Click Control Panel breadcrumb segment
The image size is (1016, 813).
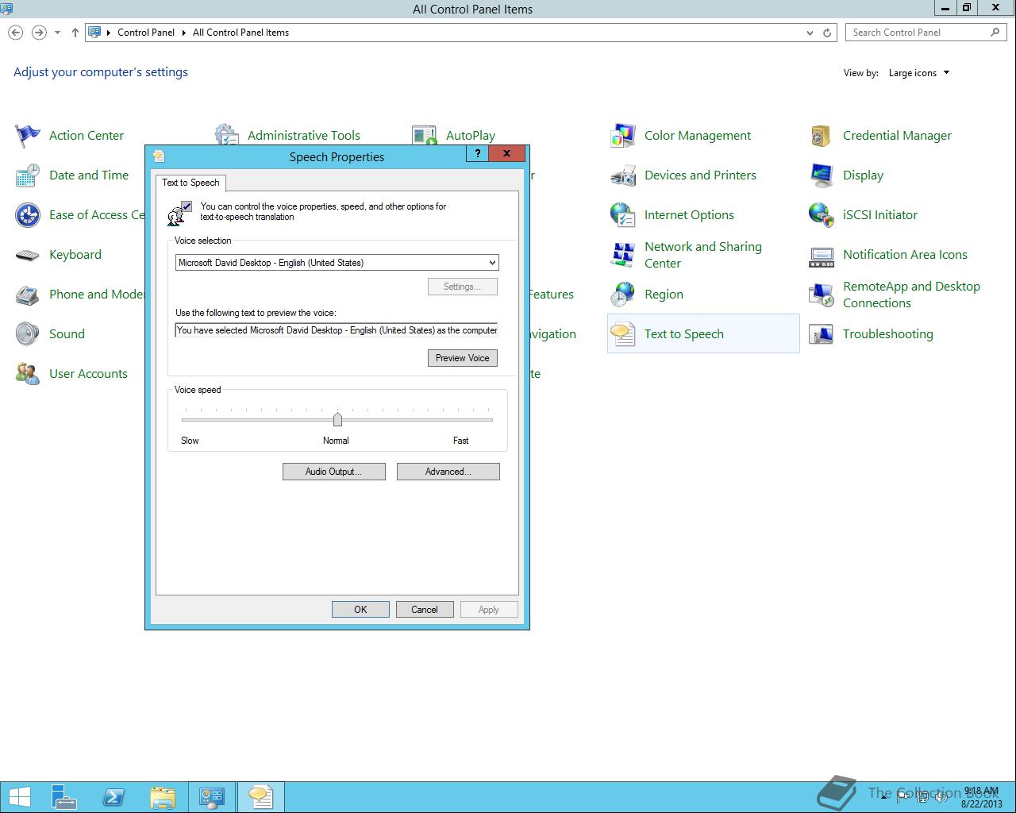point(146,33)
